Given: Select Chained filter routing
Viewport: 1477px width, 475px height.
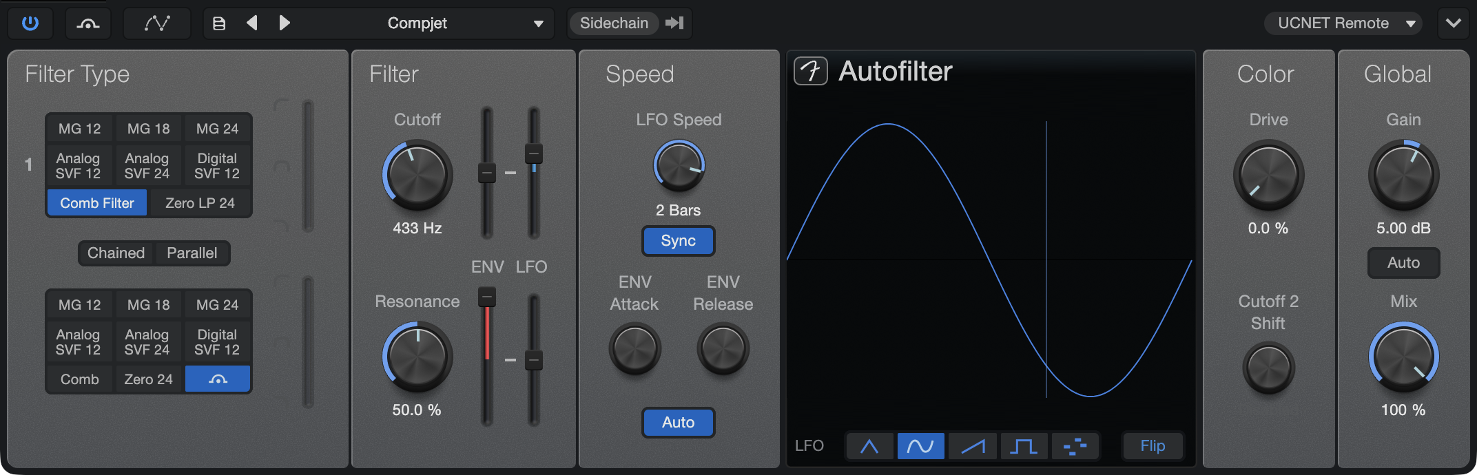Looking at the screenshot, I should pyautogui.click(x=116, y=253).
